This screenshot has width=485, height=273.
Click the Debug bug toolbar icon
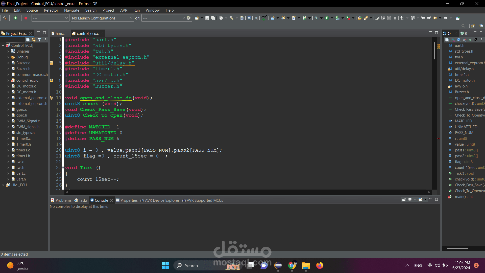(316, 18)
